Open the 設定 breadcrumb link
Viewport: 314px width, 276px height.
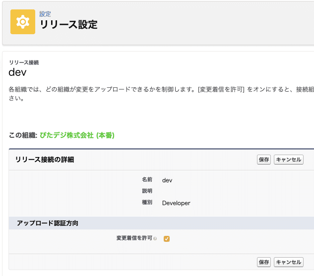coord(45,14)
